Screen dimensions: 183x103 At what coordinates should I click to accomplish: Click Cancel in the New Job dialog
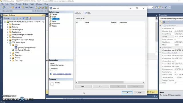point(139,93)
